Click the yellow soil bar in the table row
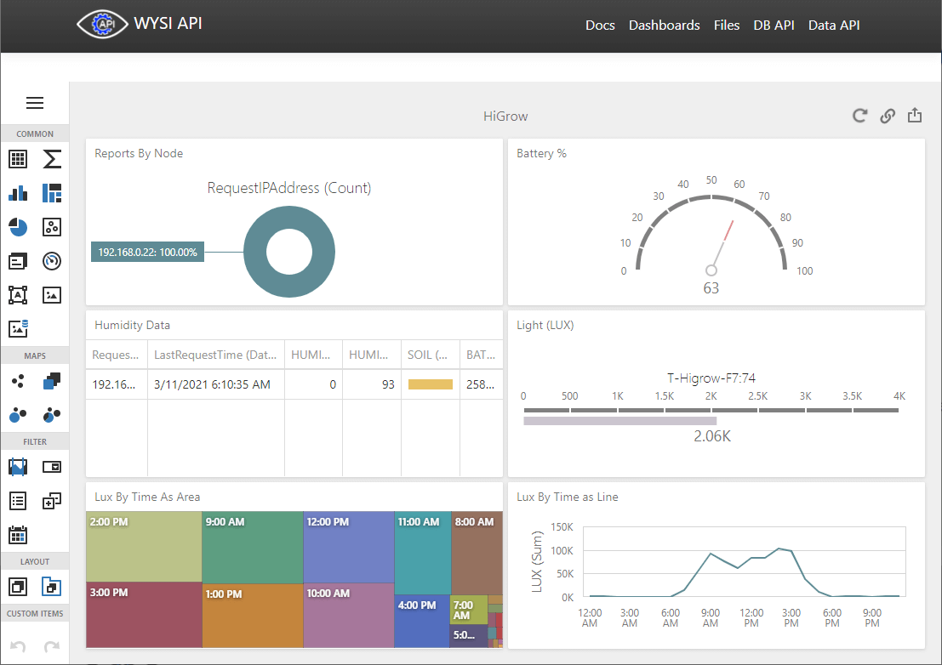942x665 pixels. pos(430,384)
